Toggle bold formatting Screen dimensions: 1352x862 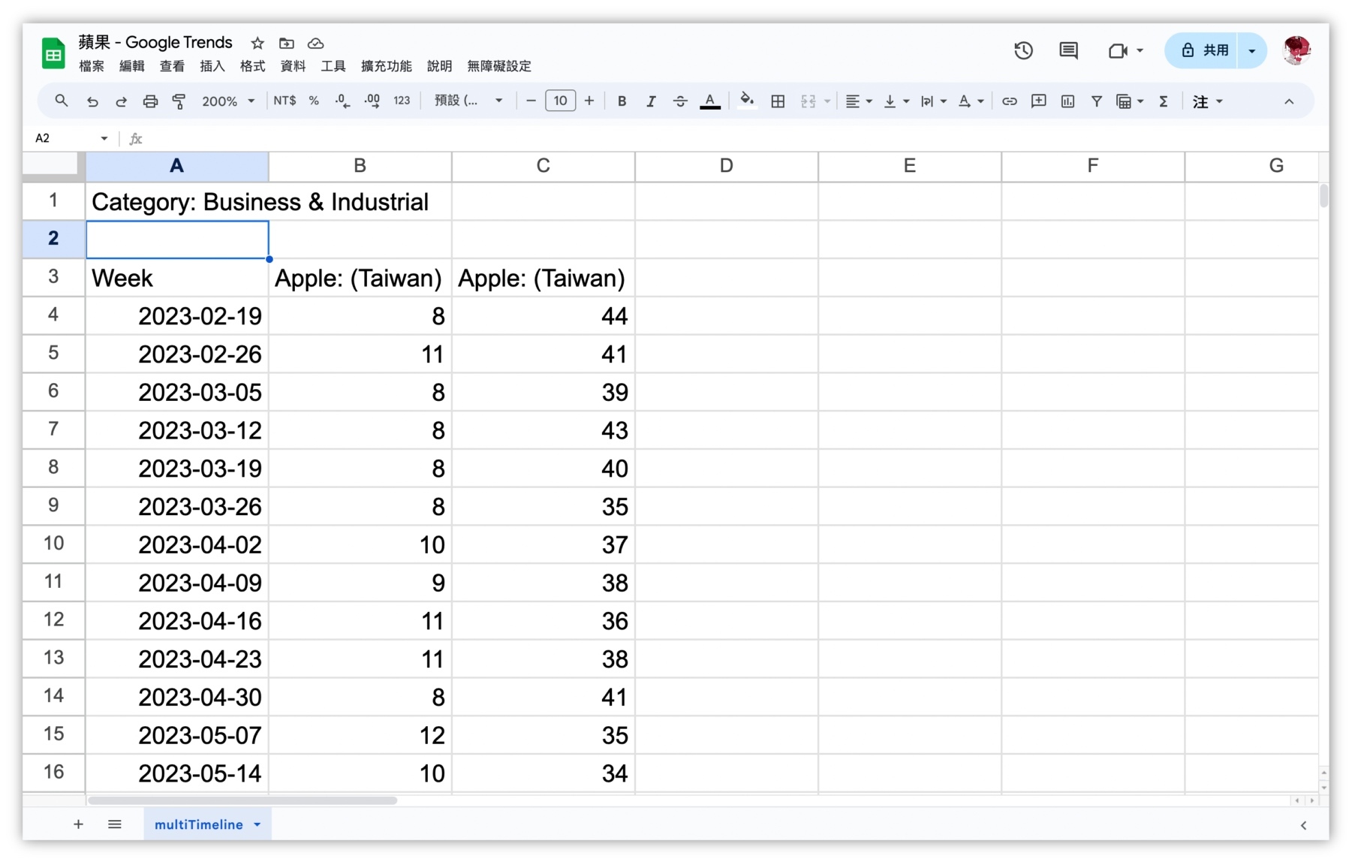622,101
